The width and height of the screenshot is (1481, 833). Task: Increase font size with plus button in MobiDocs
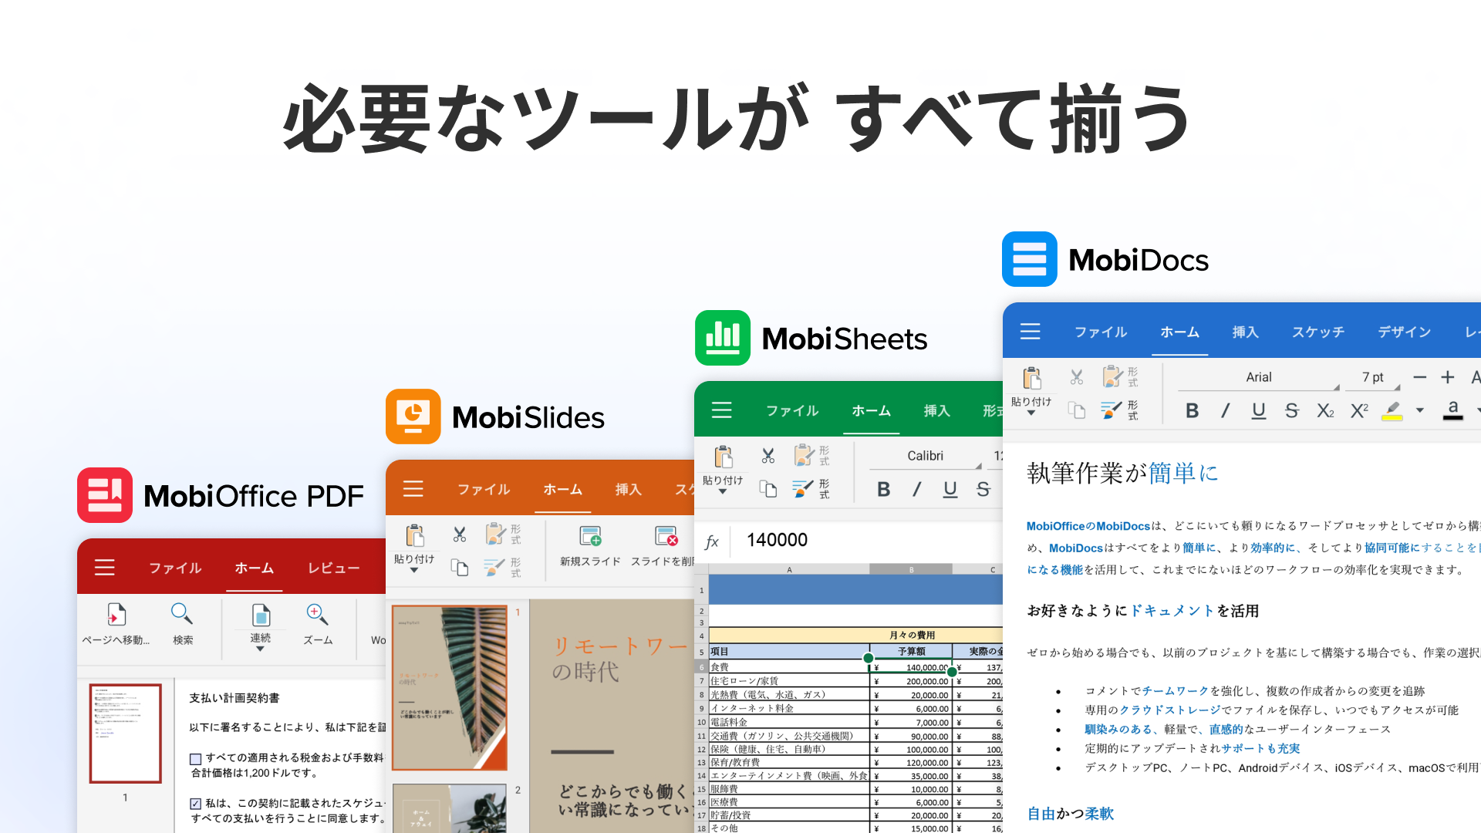(x=1448, y=377)
